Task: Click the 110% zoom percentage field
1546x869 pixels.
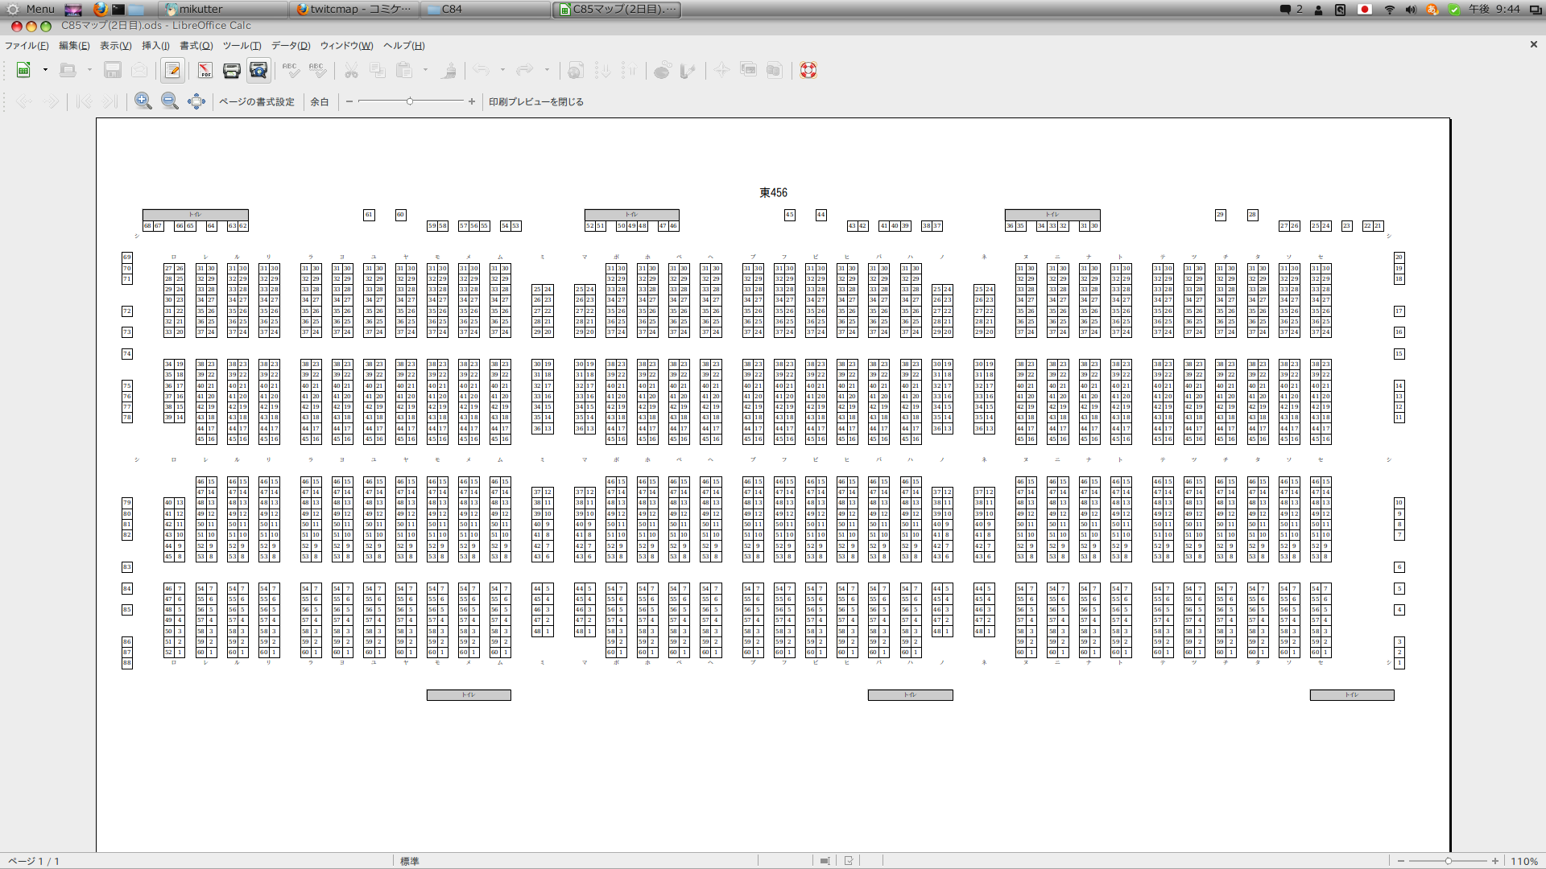Action: click(1523, 861)
